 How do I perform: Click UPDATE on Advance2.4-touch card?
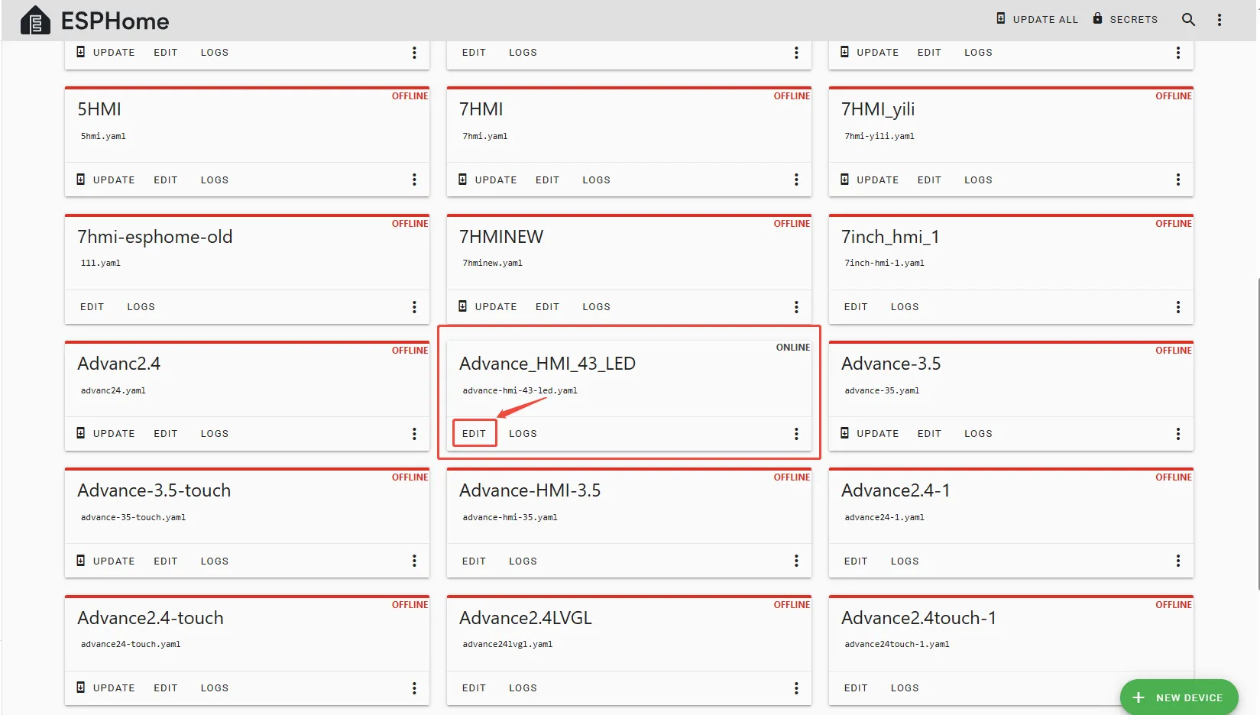click(105, 688)
